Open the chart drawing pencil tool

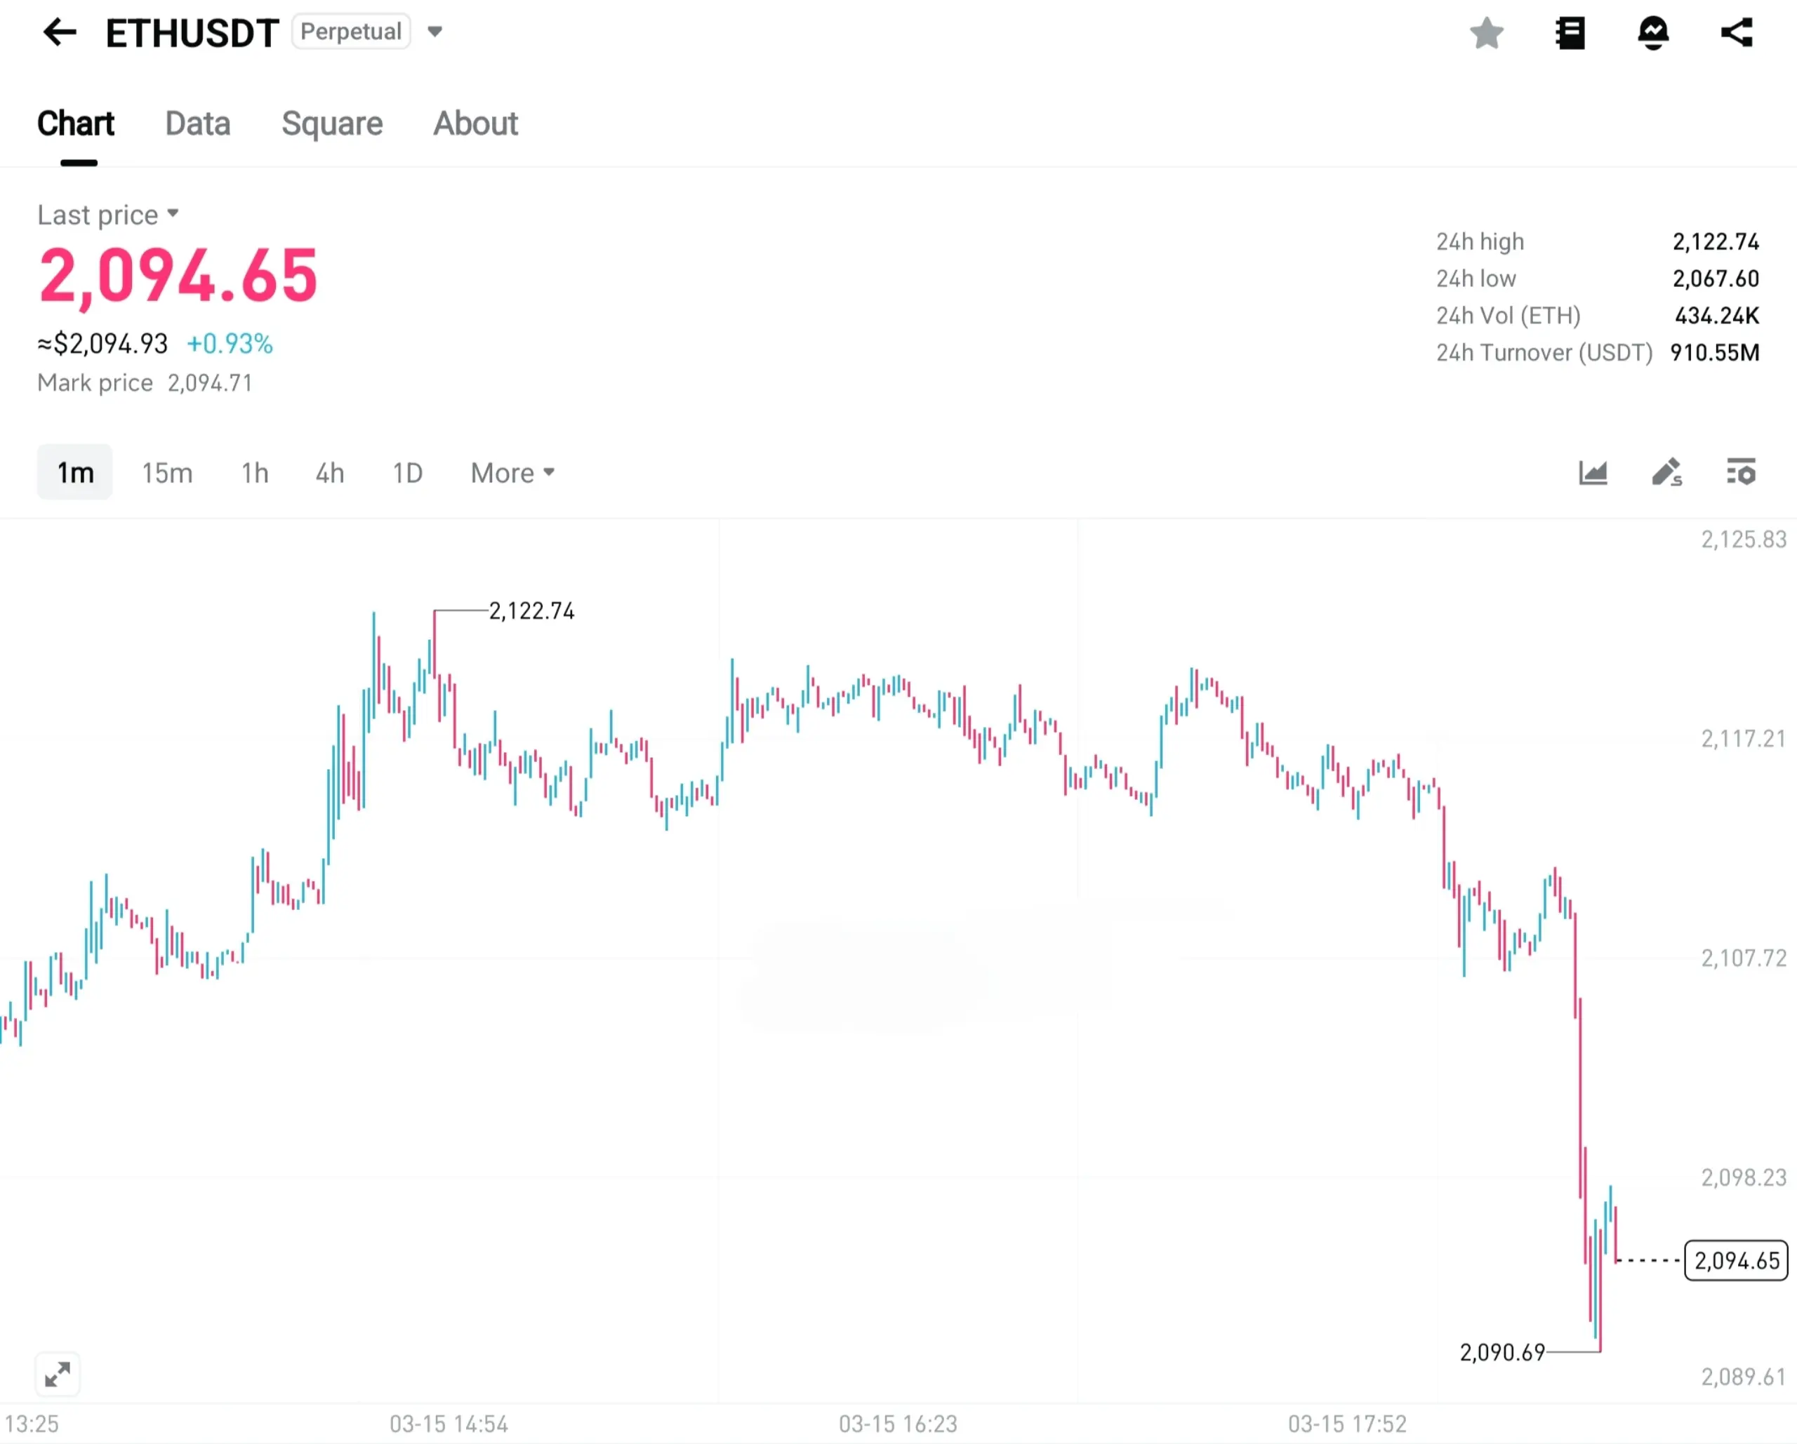point(1667,472)
